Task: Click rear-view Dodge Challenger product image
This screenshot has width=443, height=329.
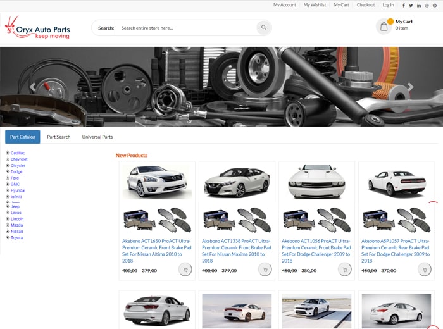Action: tap(396, 182)
